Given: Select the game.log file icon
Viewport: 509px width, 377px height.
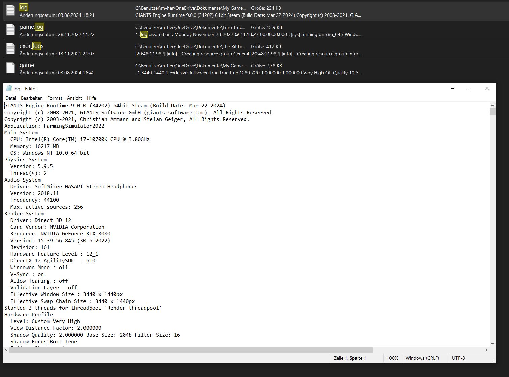Looking at the screenshot, I should (11, 30).
